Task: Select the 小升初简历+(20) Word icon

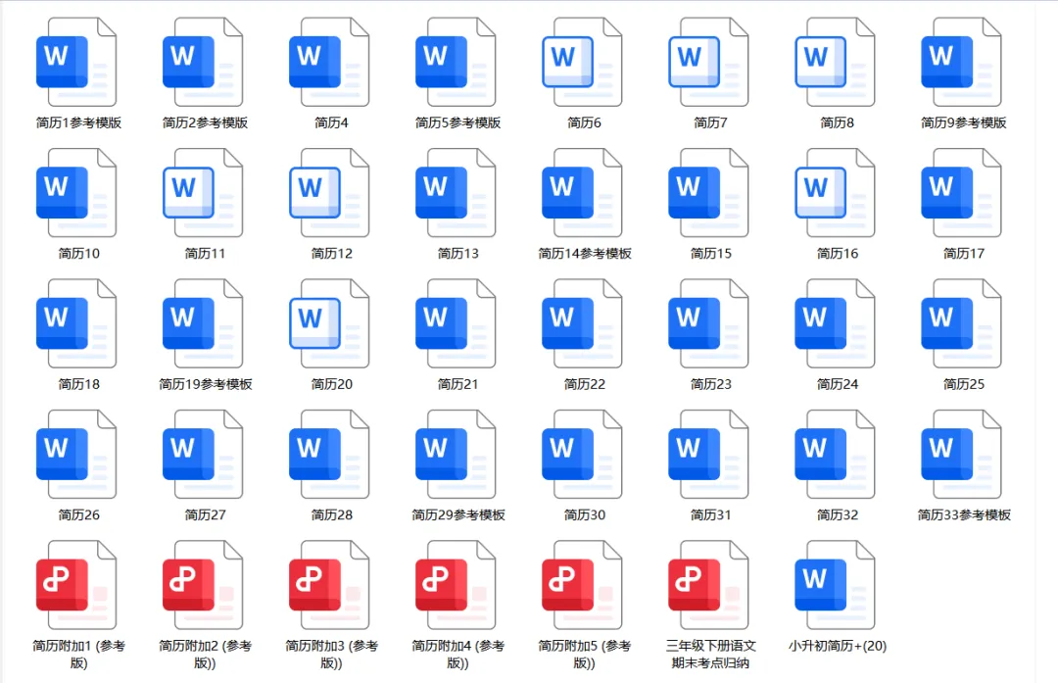Action: pyautogui.click(x=836, y=585)
